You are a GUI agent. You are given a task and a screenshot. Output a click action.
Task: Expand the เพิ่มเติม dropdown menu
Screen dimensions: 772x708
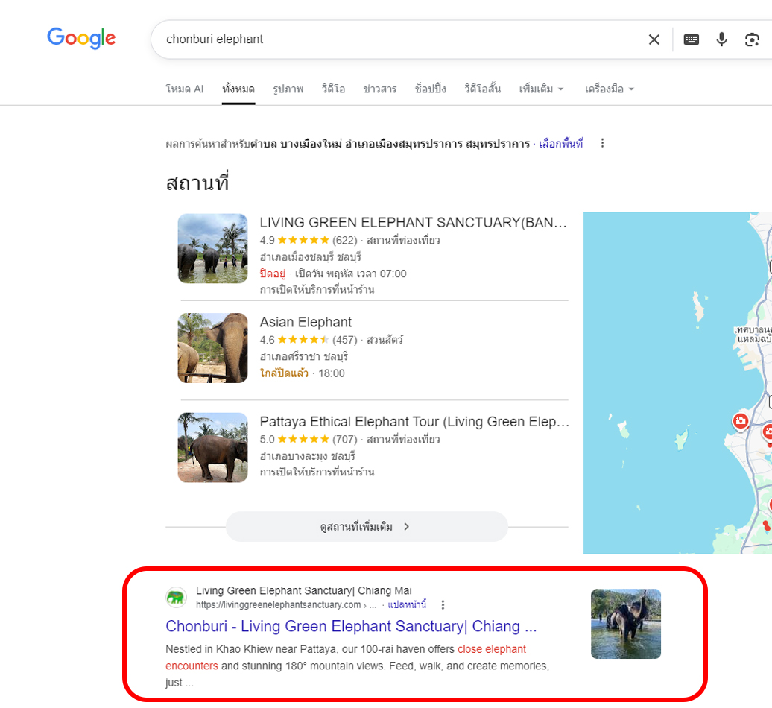pyautogui.click(x=541, y=89)
